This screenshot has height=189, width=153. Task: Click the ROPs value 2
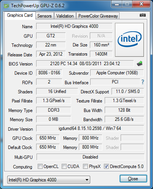point(49,82)
